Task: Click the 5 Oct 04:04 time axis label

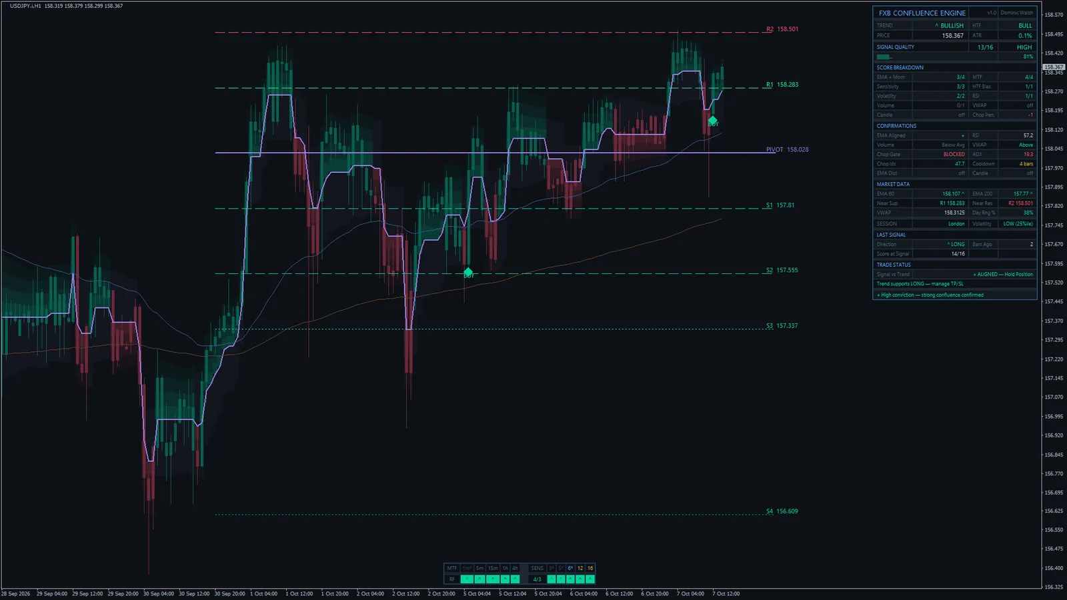Action: click(x=477, y=593)
